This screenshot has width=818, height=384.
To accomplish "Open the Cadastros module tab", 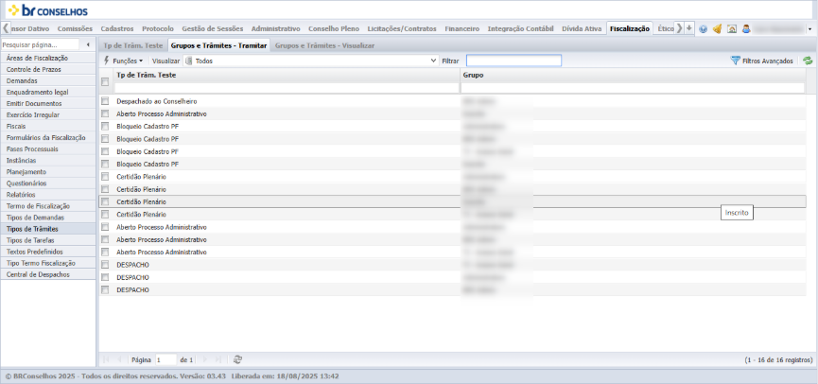I will [x=117, y=28].
